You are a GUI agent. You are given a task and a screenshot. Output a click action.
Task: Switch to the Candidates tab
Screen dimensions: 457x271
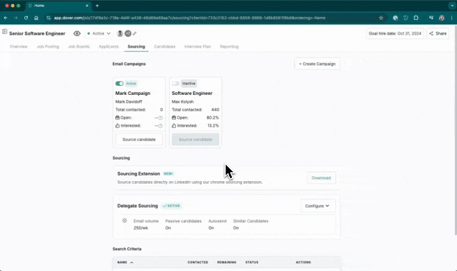[x=165, y=46]
